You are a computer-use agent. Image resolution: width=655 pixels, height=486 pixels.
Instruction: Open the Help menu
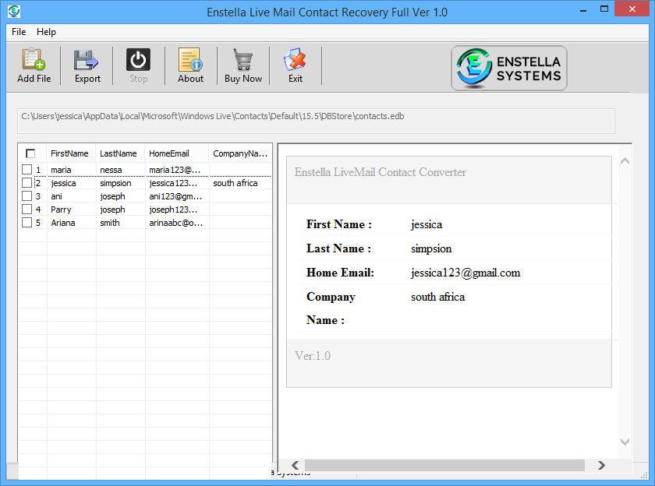tap(46, 32)
